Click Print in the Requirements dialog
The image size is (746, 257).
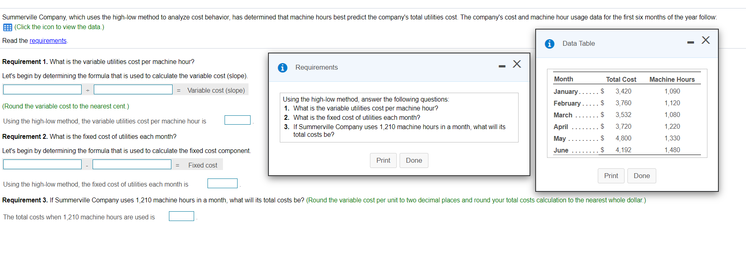pyautogui.click(x=383, y=160)
